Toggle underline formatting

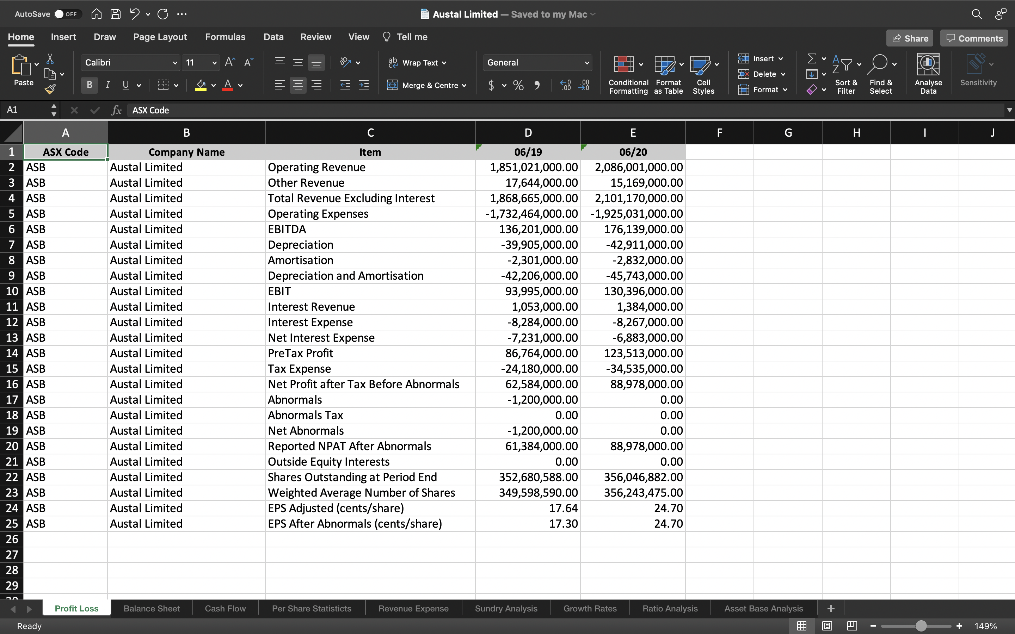[126, 85]
